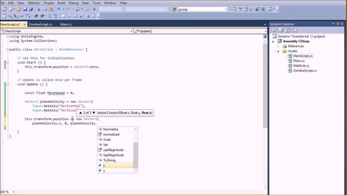Expand the References folder node
This screenshot has height=195, width=347.
pos(278,46)
